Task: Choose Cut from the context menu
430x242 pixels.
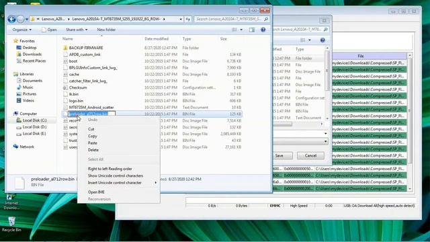Action: point(91,129)
